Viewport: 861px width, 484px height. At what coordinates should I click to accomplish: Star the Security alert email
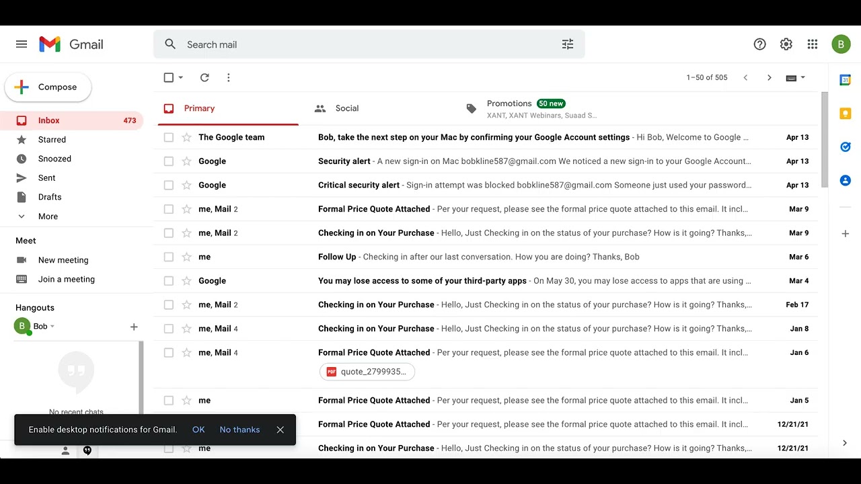(187, 161)
